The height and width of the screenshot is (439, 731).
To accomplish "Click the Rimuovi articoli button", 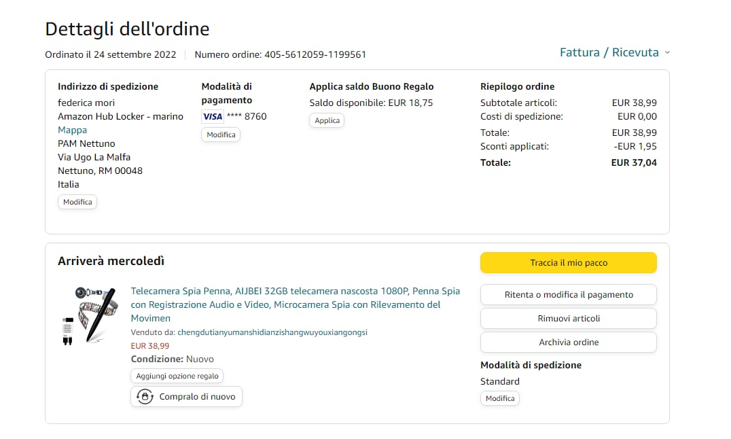I will click(x=568, y=319).
